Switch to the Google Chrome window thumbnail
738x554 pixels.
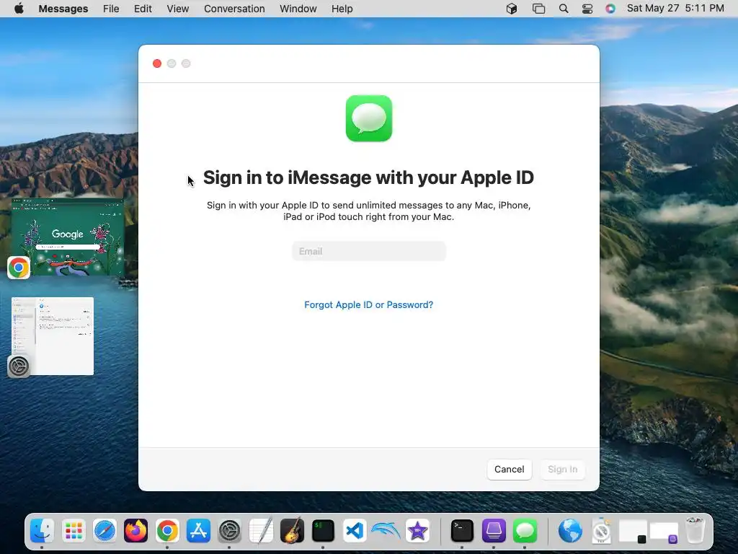tap(68, 237)
